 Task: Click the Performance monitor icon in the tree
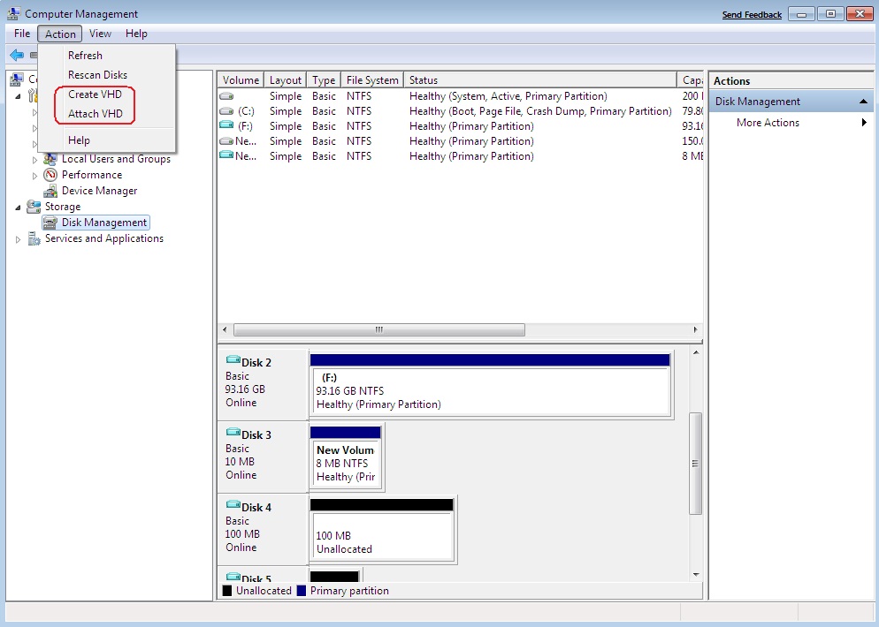(x=50, y=175)
